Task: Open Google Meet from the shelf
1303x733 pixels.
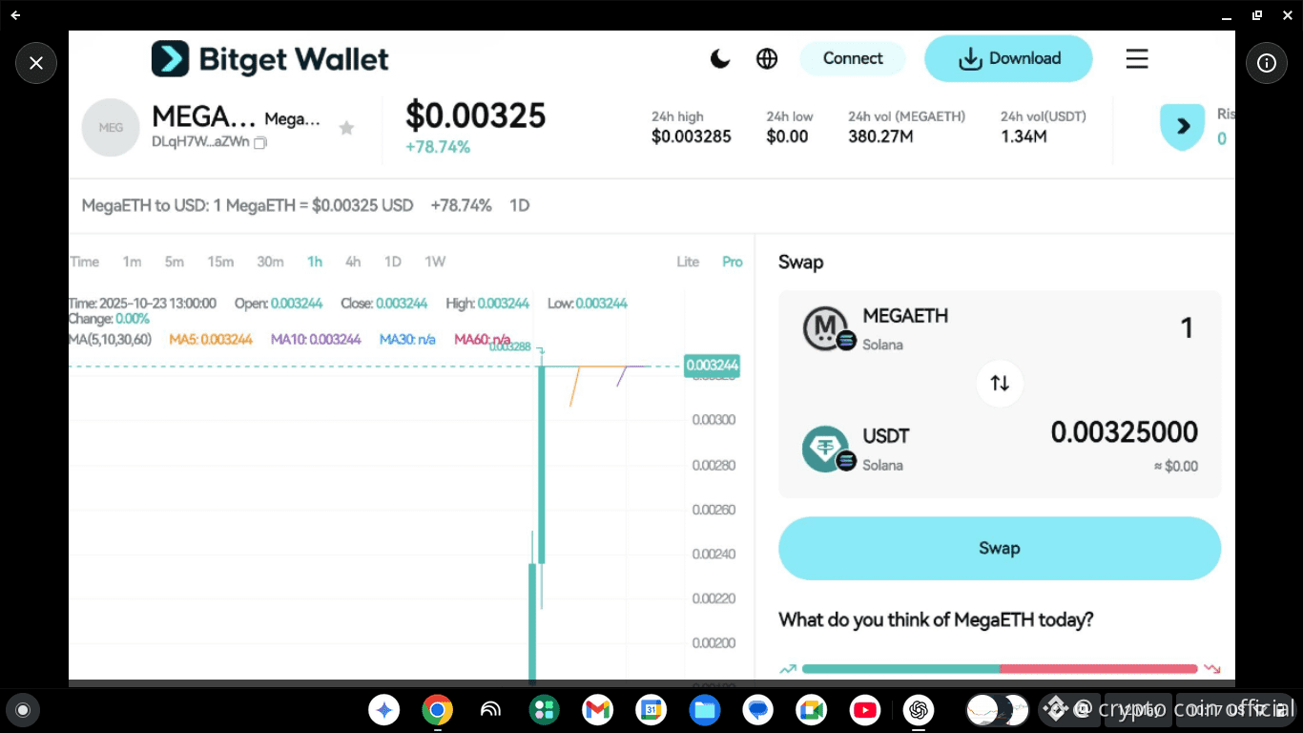Action: click(812, 709)
